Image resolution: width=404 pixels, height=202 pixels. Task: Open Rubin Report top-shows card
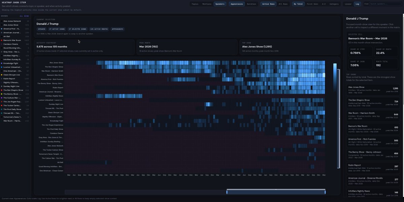pos(373,167)
